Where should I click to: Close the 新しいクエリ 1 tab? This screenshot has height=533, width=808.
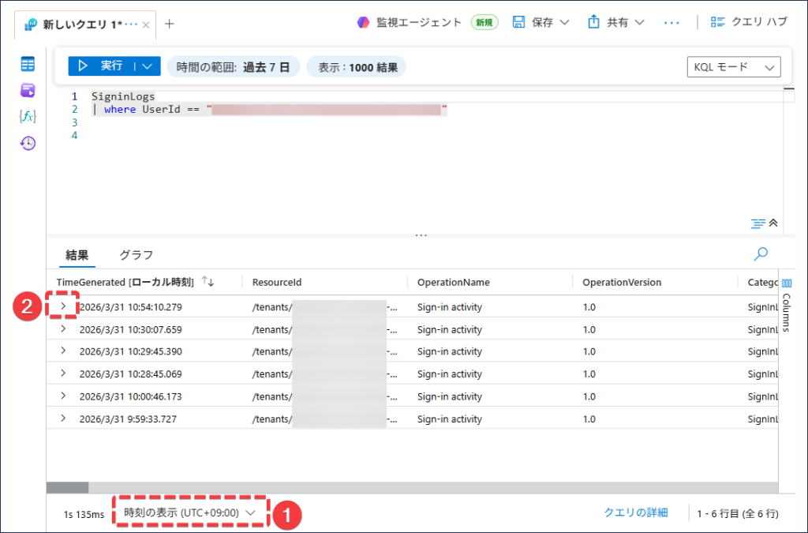pos(146,24)
